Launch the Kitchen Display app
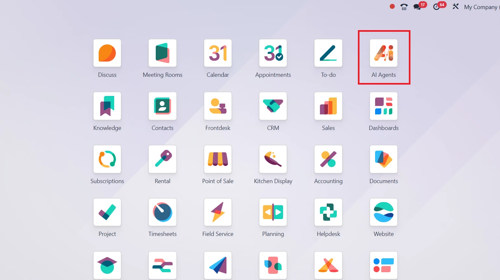This screenshot has width=500, height=280. [x=273, y=159]
